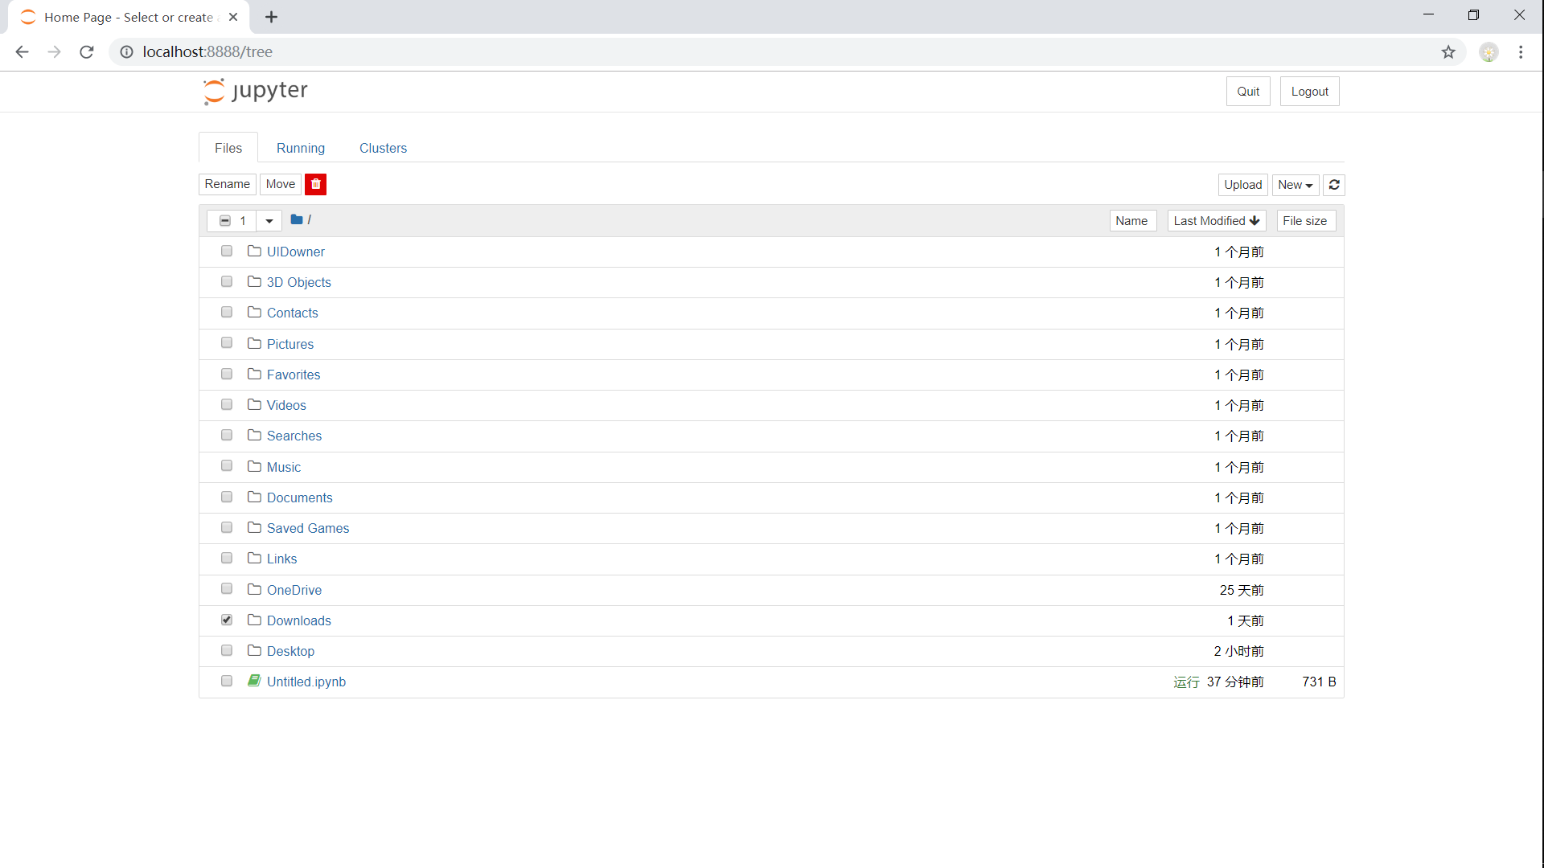Click the root folder breadcrumb icon
Viewport: 1544px width, 868px height.
coord(297,219)
